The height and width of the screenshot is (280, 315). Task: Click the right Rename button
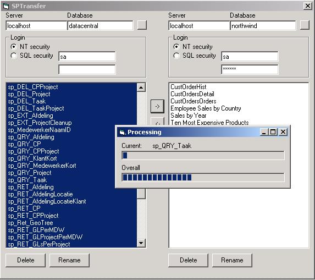click(232, 260)
